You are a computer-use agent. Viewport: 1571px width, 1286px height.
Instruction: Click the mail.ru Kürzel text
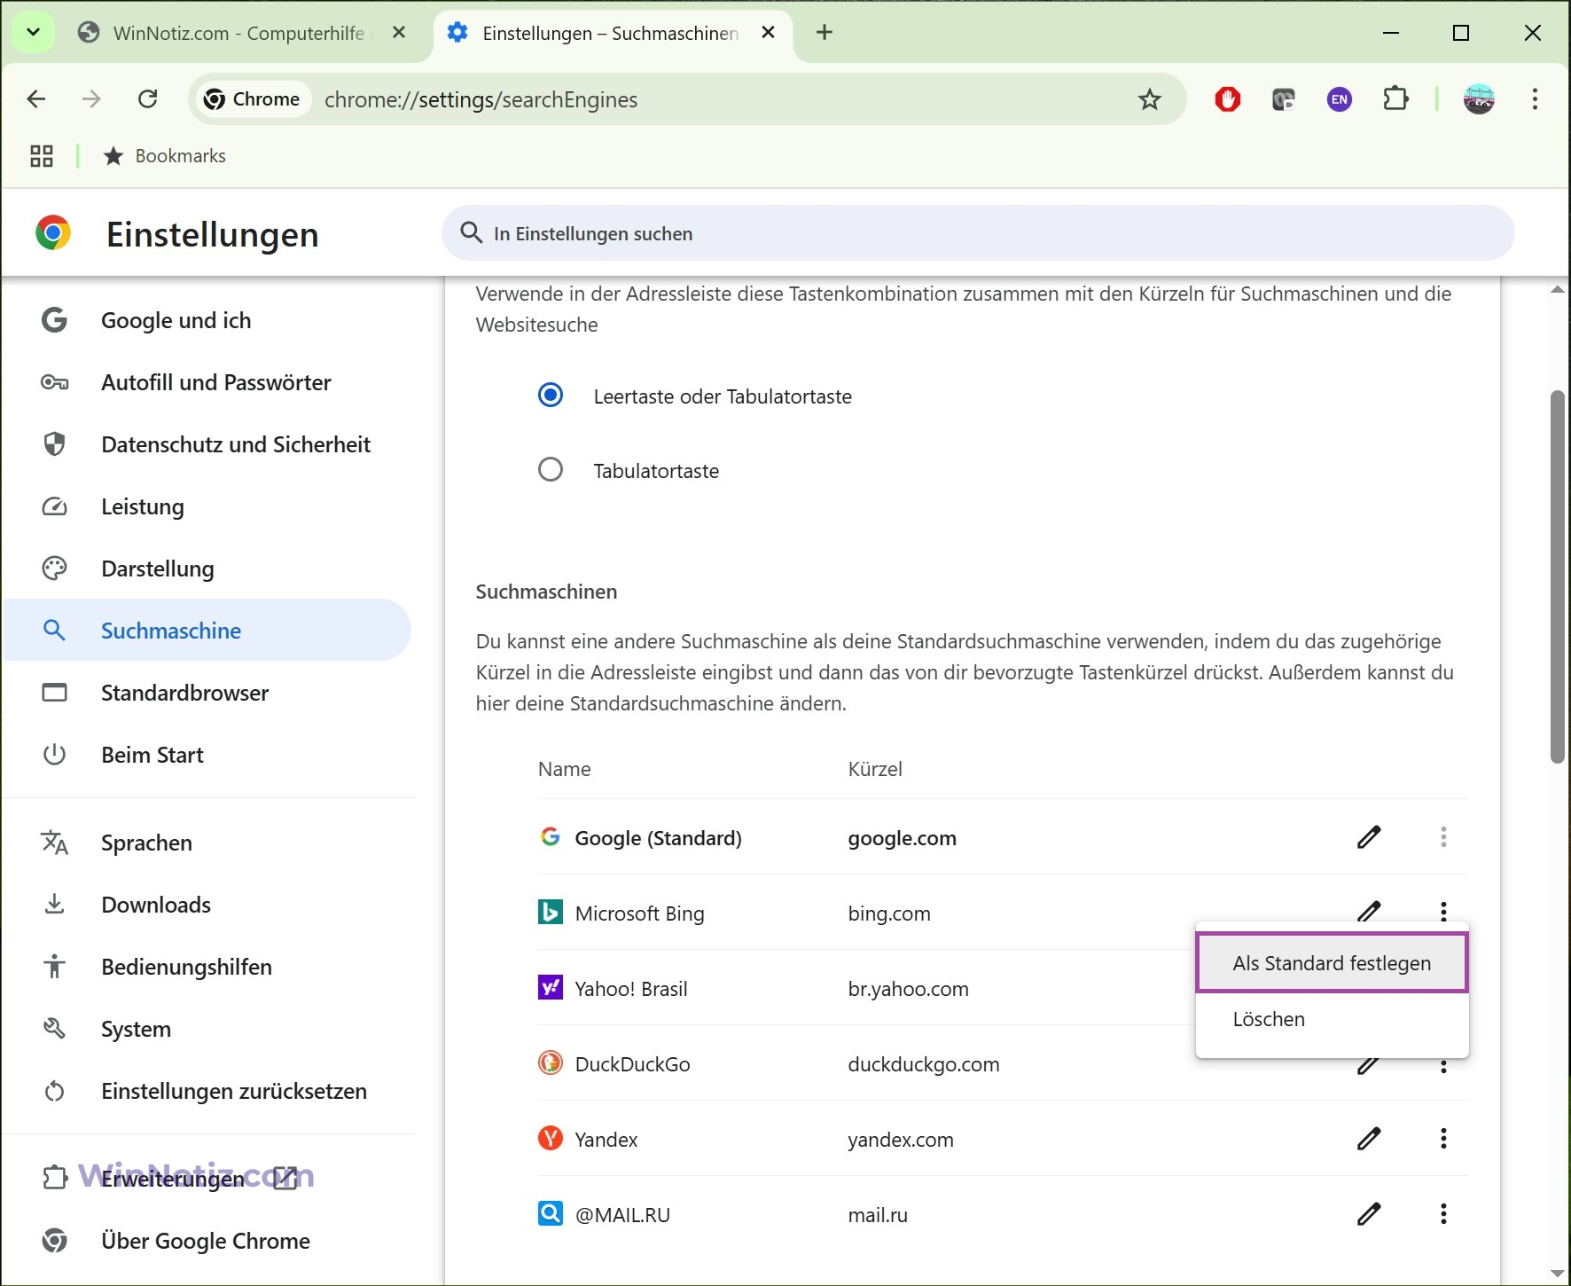point(877,1215)
